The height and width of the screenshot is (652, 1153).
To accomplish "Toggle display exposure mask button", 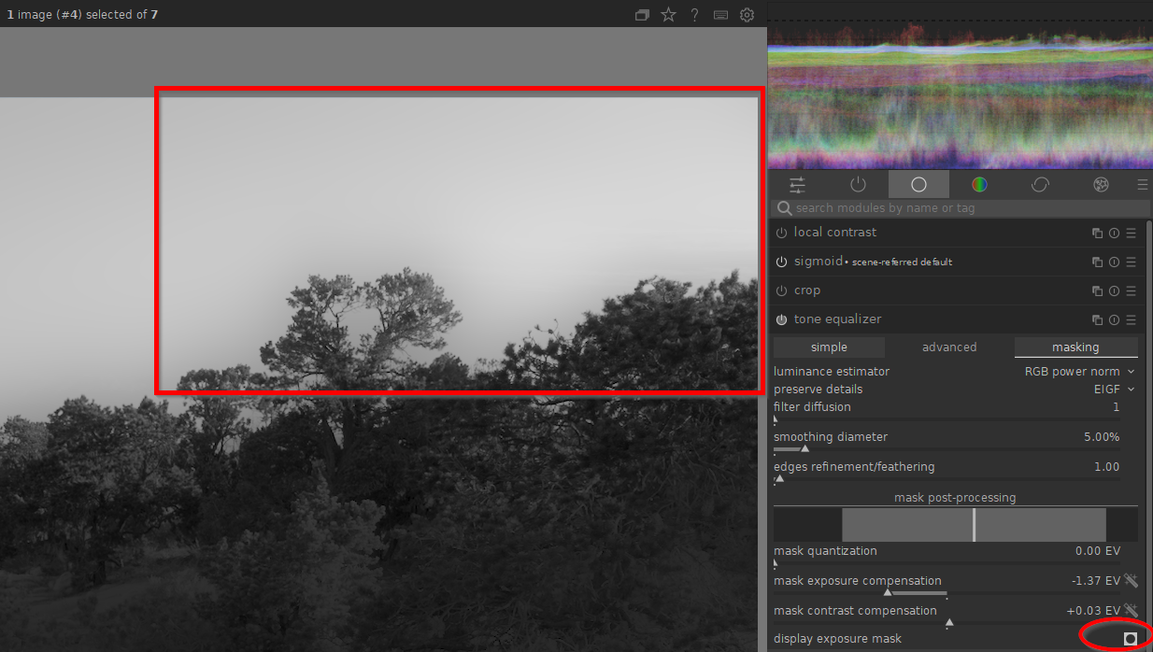I will point(1131,639).
